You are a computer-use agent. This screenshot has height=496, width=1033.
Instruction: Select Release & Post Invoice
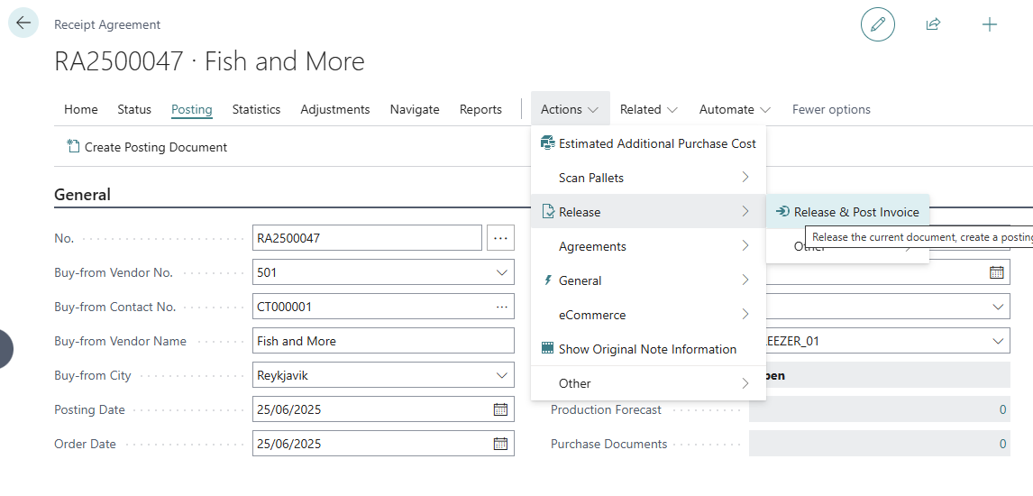855,212
